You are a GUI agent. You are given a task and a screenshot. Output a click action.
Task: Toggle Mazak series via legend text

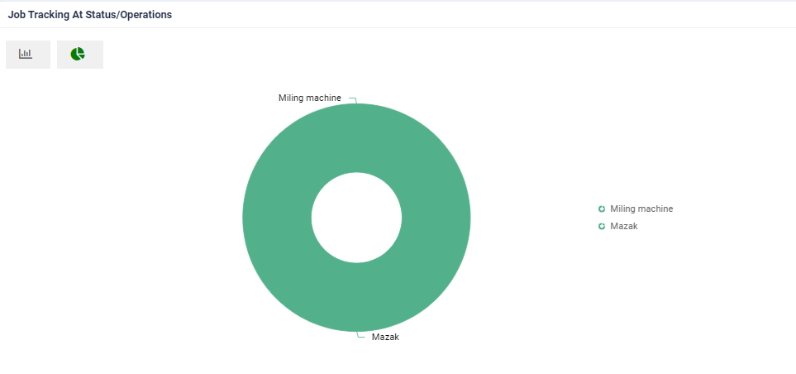pyautogui.click(x=624, y=226)
